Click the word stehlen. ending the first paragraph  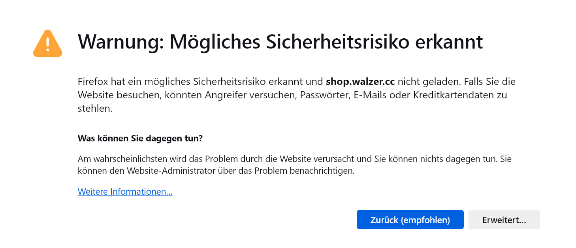(95, 109)
